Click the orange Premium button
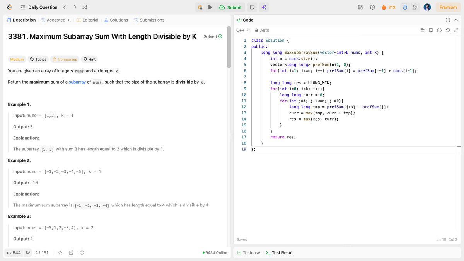Viewport: 464px width, 261px height. [447, 7]
